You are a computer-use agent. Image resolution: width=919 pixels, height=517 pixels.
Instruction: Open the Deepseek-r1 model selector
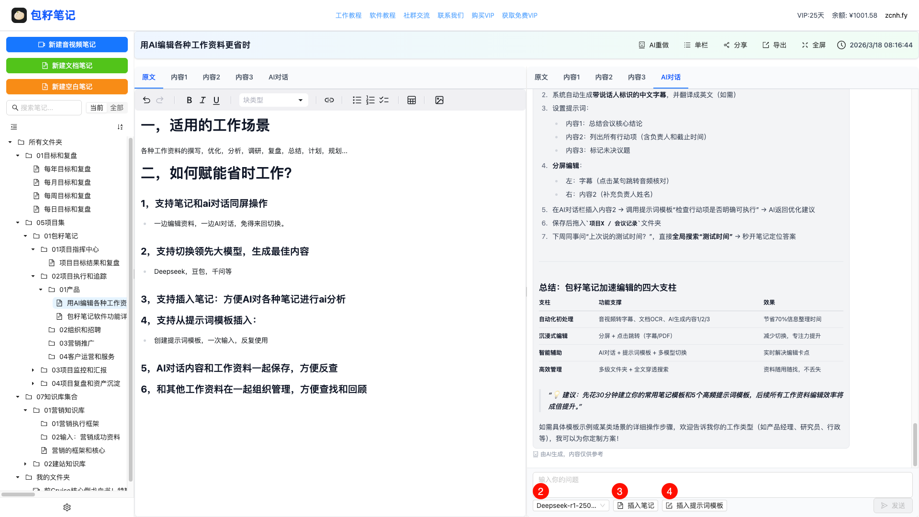point(571,506)
